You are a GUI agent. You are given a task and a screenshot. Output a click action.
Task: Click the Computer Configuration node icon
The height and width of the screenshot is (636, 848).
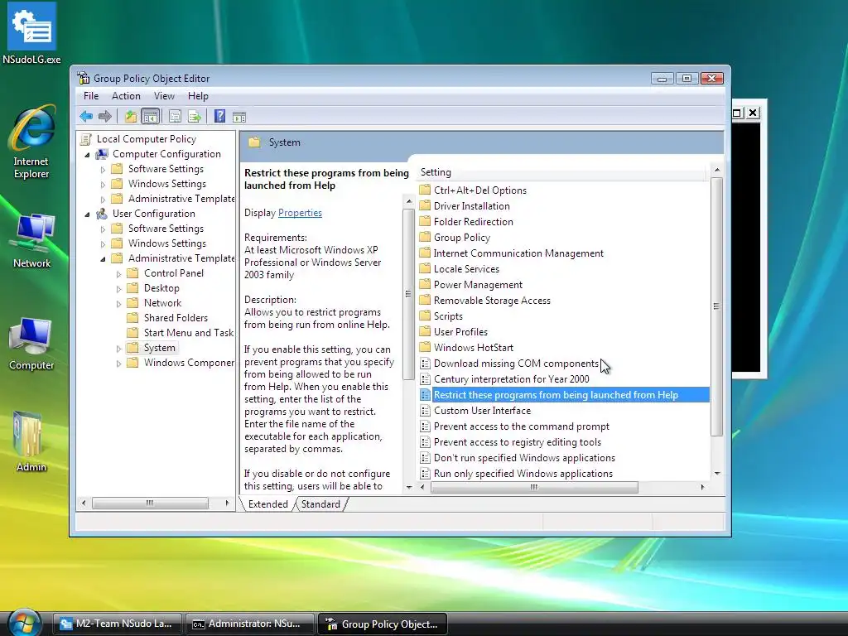102,154
